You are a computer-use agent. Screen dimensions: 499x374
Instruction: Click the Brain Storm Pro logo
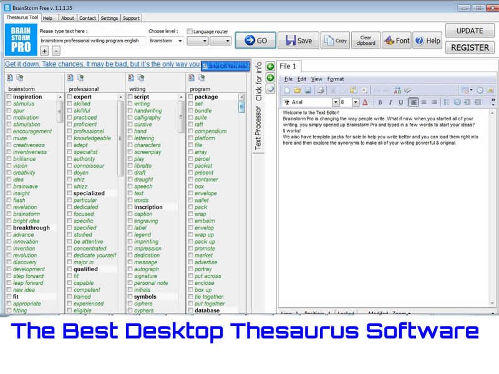coord(21,39)
